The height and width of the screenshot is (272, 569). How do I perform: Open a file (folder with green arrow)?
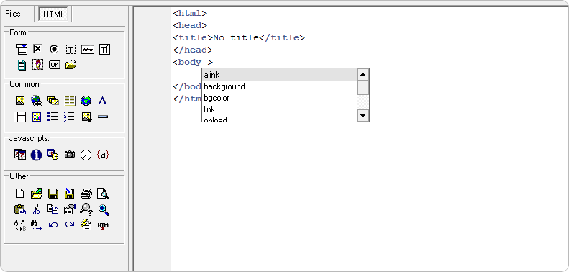[x=37, y=193]
